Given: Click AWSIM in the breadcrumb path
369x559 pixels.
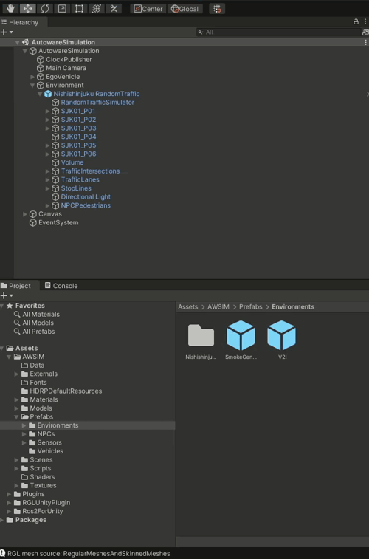Looking at the screenshot, I should click(218, 307).
